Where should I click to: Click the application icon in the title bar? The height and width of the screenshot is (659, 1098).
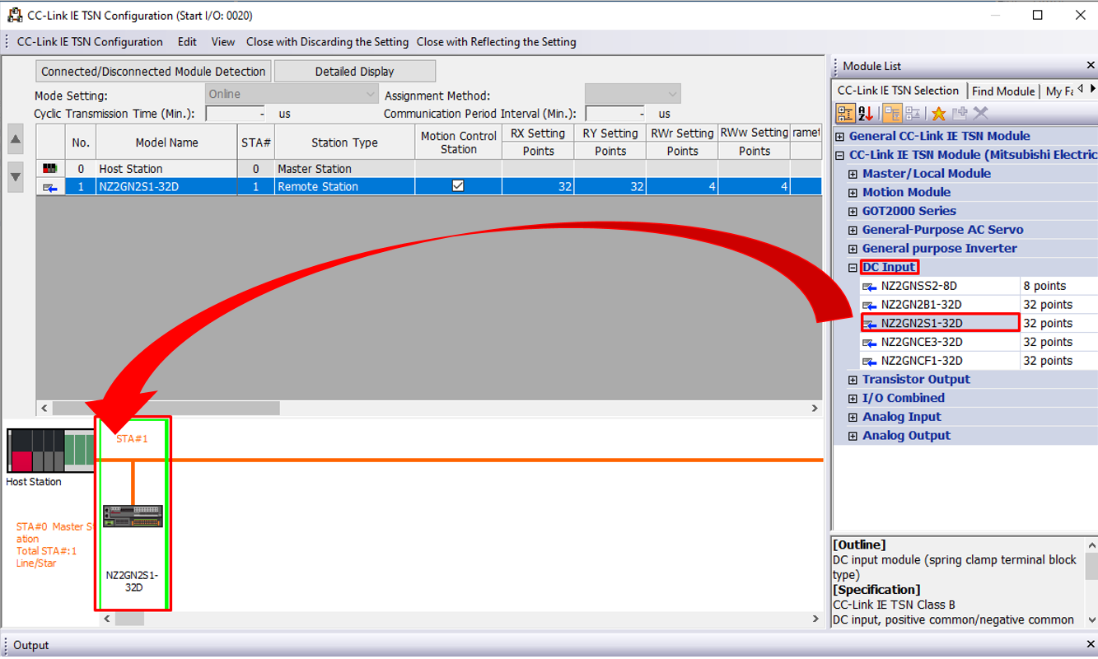pos(14,15)
